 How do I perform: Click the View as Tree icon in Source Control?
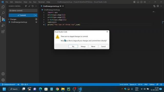click(x=26, y=6)
